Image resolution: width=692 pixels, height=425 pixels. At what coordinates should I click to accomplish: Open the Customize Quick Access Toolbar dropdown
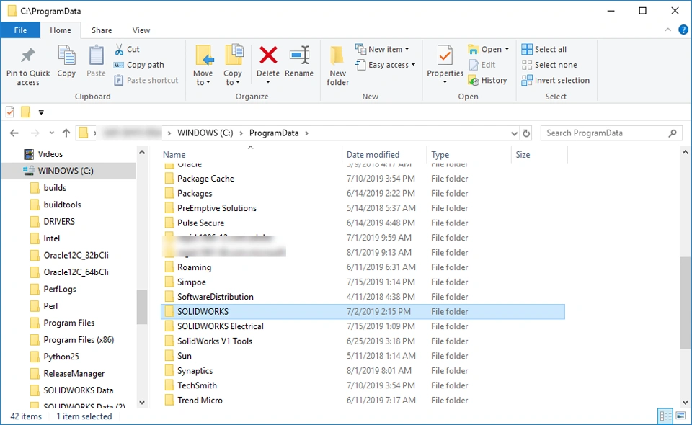tap(41, 112)
